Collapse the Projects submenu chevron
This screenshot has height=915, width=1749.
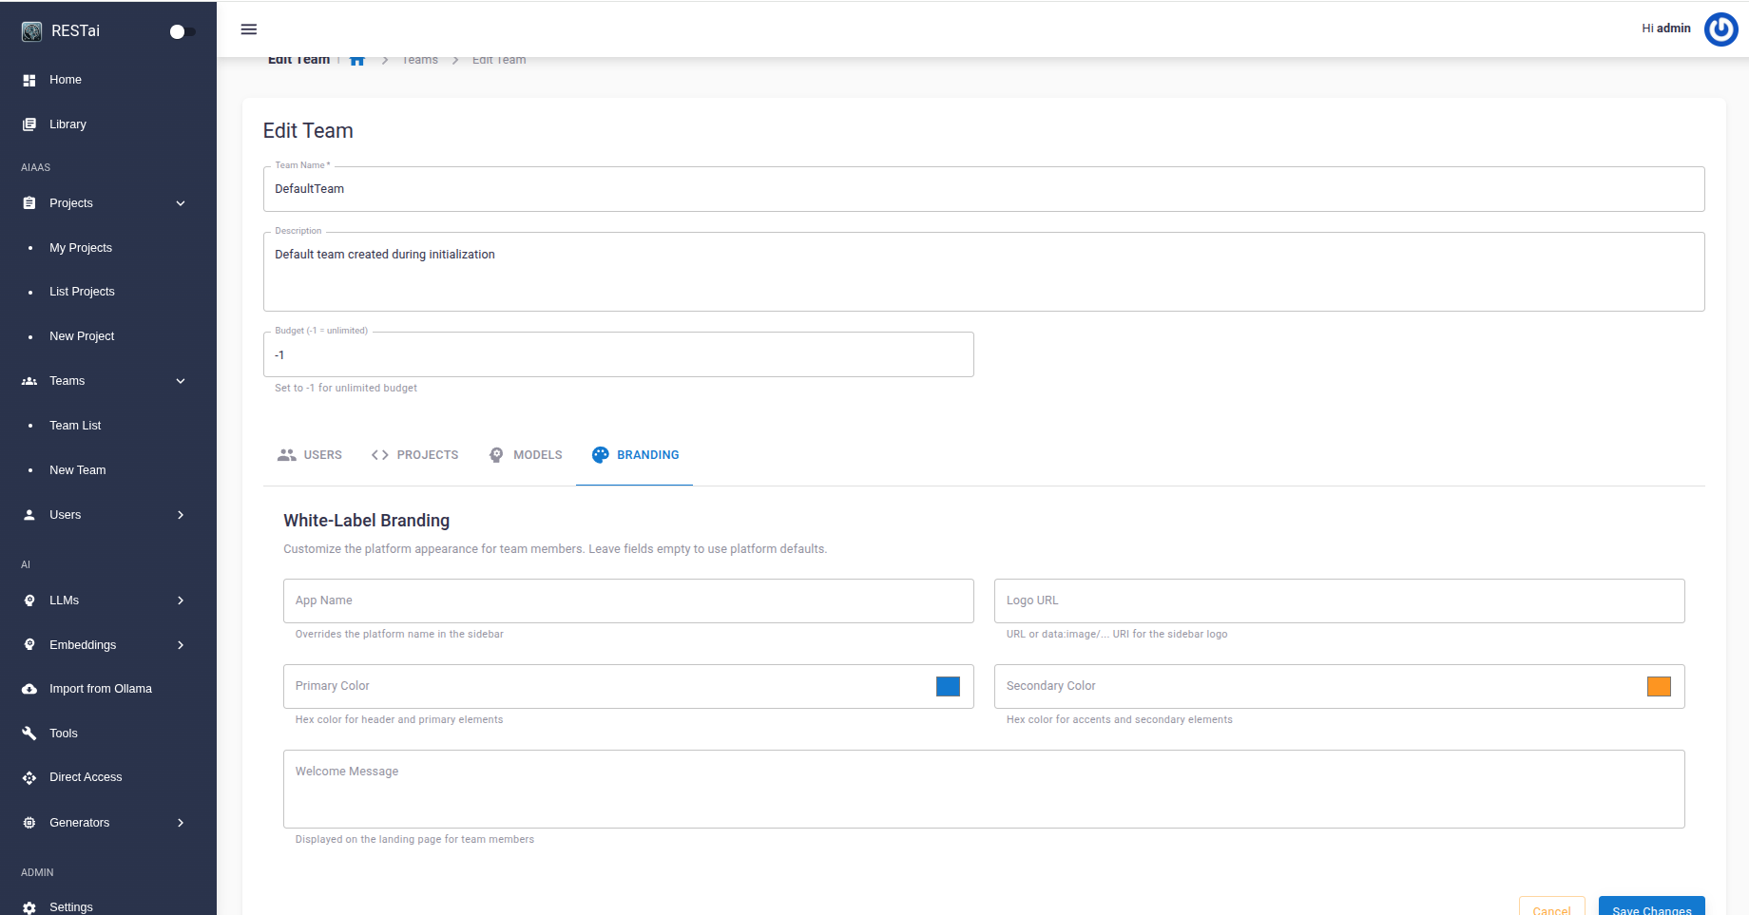(x=181, y=203)
